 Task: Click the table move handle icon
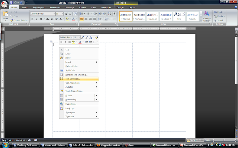[x=51, y=42]
